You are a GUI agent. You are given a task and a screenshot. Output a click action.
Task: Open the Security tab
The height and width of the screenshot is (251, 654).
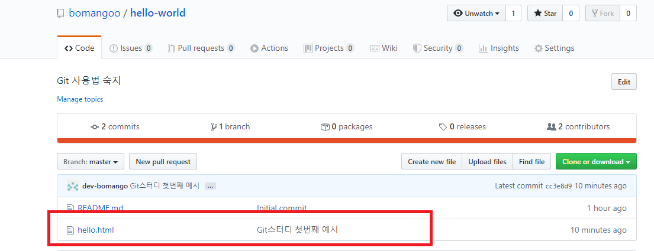point(437,48)
